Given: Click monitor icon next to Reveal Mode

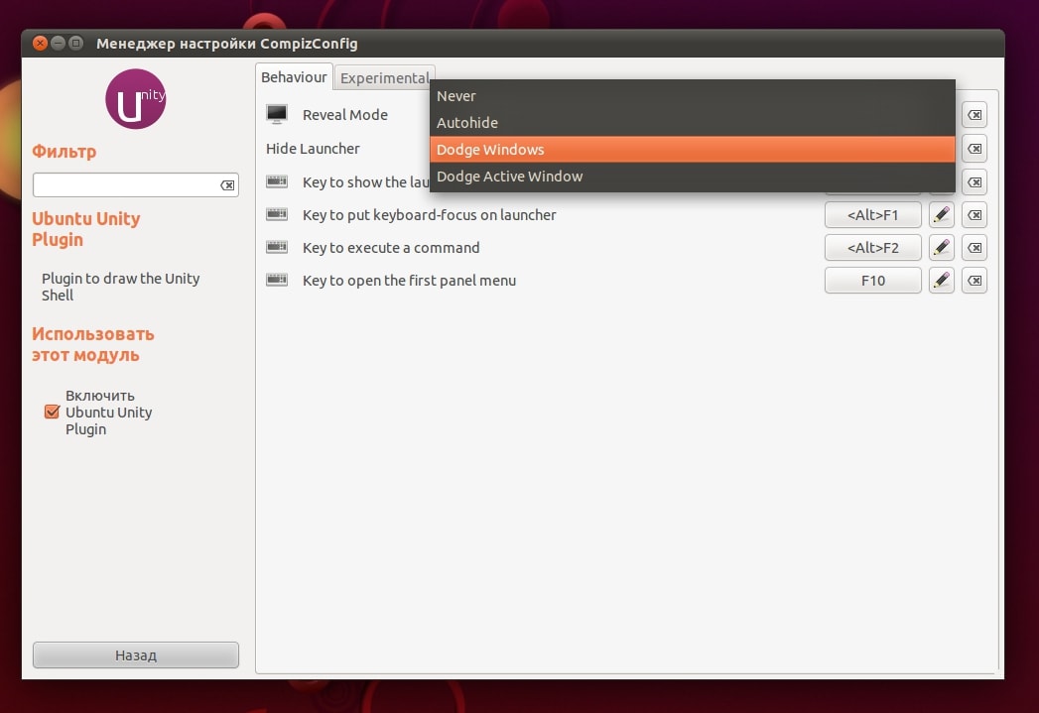Looking at the screenshot, I should (276, 114).
